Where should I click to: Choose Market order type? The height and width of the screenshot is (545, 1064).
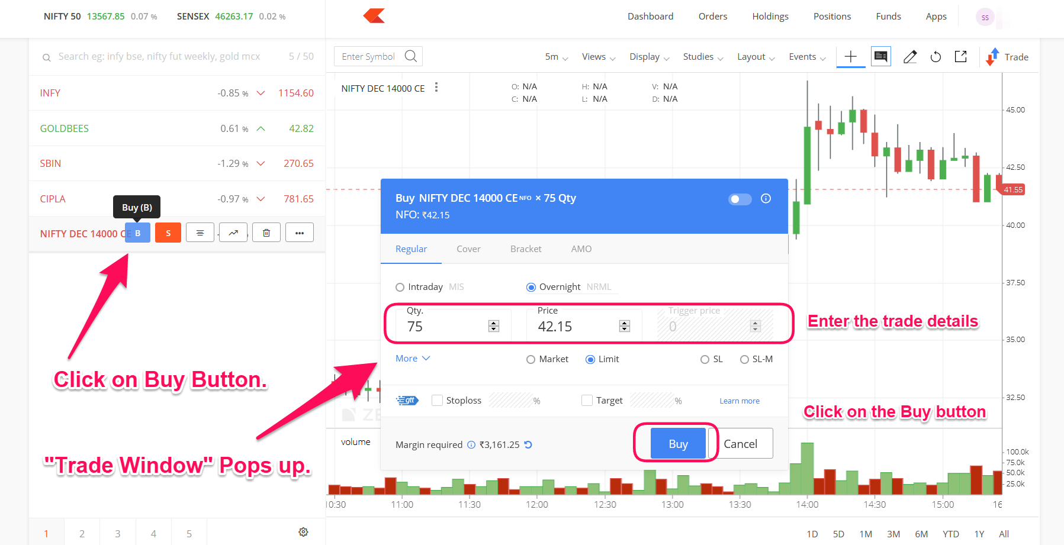531,359
